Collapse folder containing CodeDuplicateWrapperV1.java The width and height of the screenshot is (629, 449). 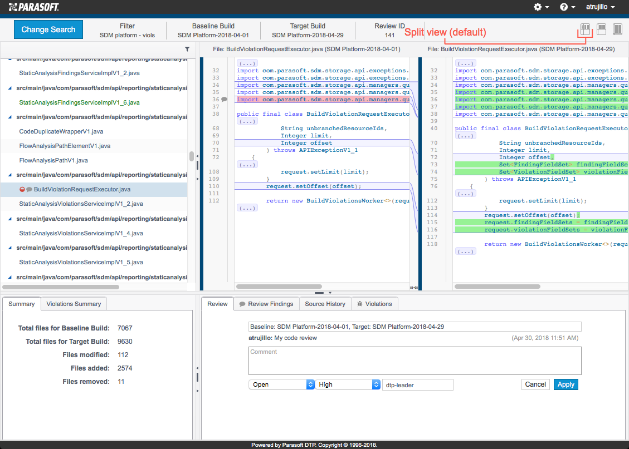(x=10, y=117)
